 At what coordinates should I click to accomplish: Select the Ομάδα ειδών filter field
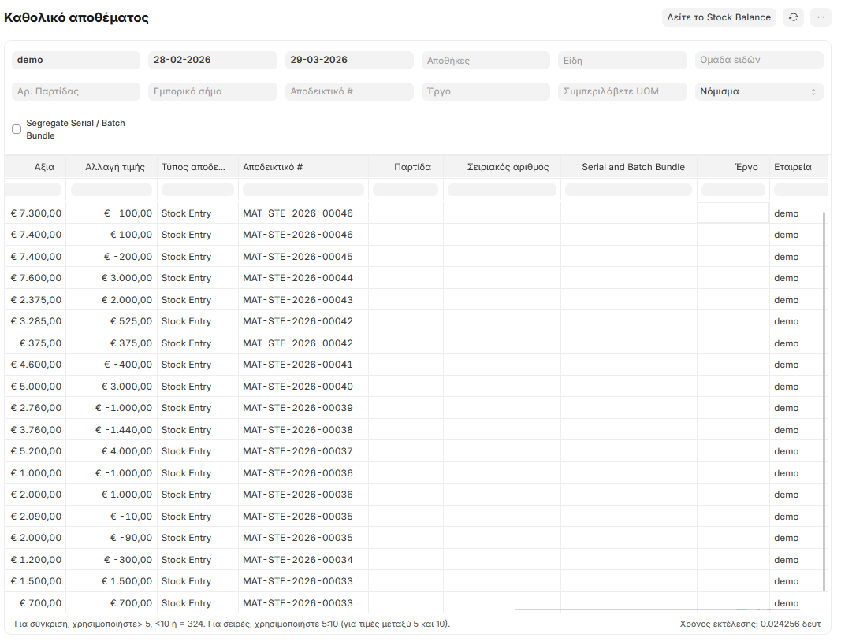[758, 60]
